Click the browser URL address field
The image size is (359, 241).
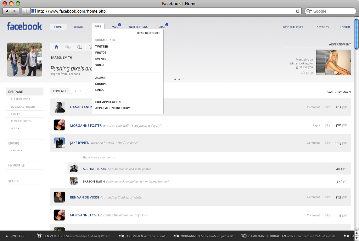tap(165, 11)
